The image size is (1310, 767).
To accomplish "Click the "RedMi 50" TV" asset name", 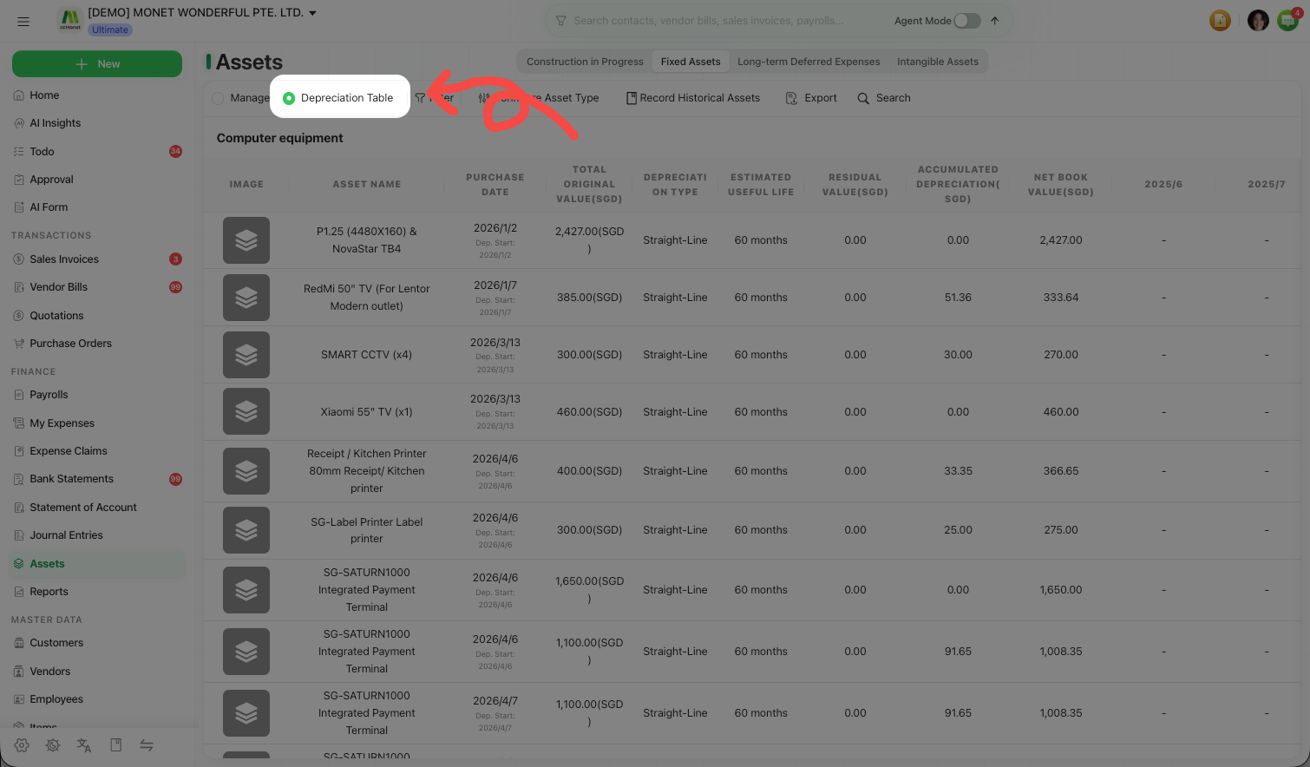I will [x=367, y=298].
